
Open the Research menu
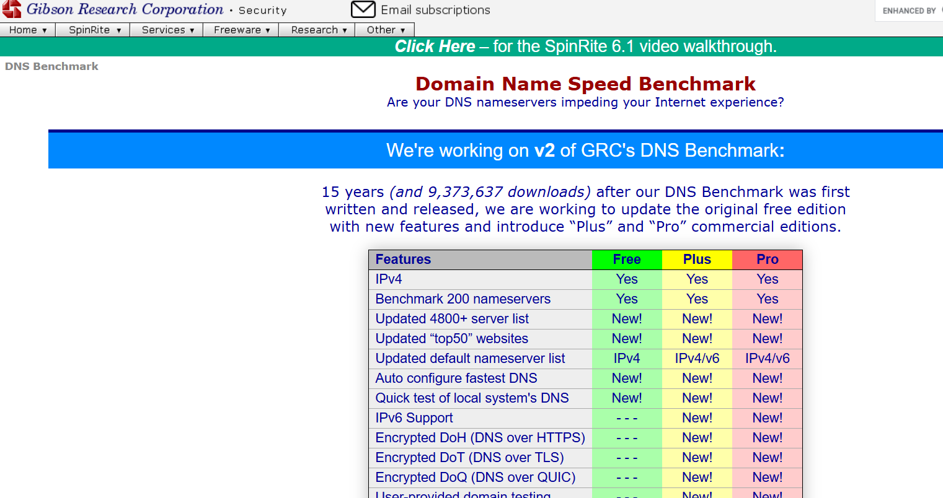pyautogui.click(x=319, y=30)
